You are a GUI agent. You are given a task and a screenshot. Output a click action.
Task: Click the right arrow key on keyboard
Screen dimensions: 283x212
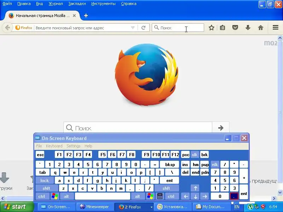pyautogui.click(x=205, y=196)
